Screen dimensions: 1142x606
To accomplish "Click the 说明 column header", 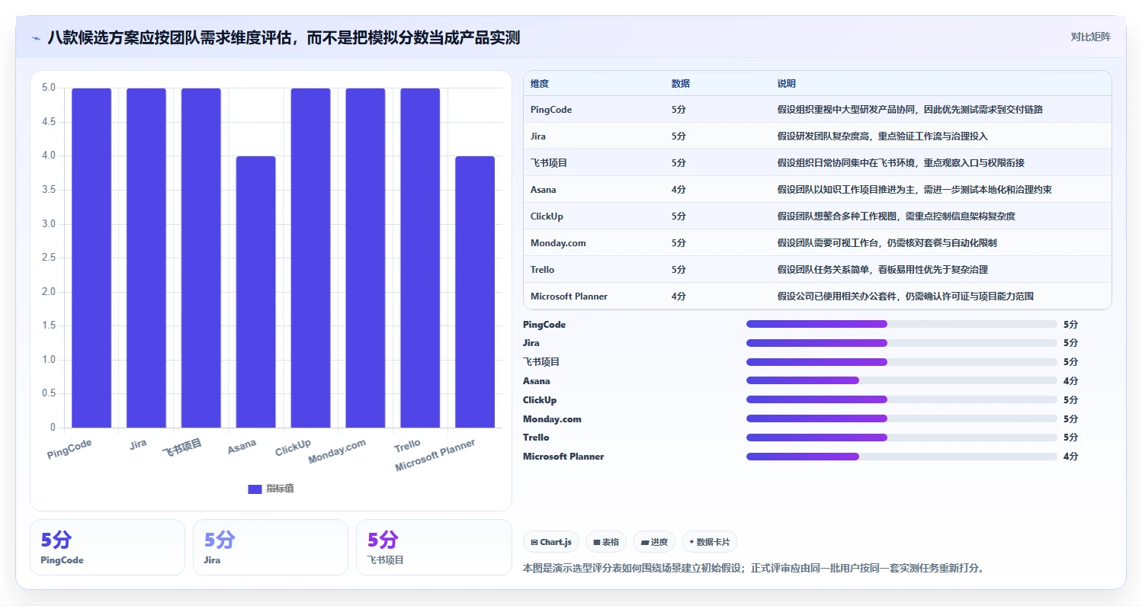I will (x=786, y=83).
